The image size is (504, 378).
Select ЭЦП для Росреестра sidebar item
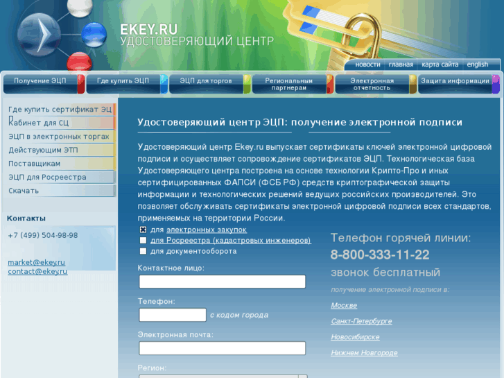pos(60,177)
